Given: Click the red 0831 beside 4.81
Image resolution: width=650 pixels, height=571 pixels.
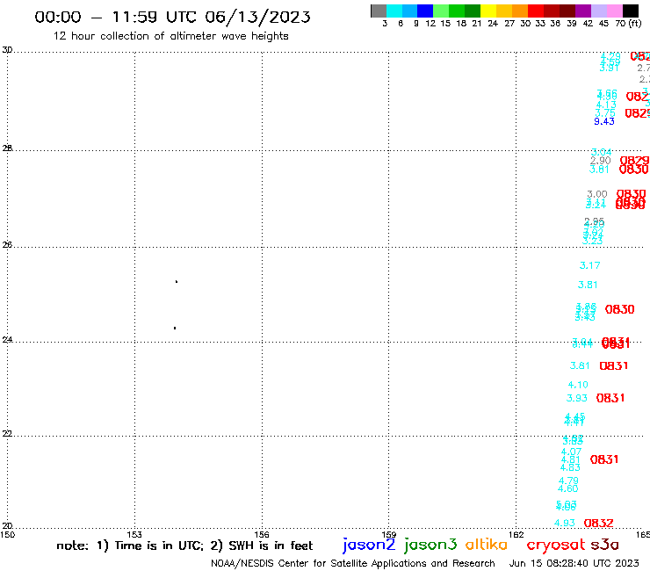Looking at the screenshot, I should click(x=604, y=459).
